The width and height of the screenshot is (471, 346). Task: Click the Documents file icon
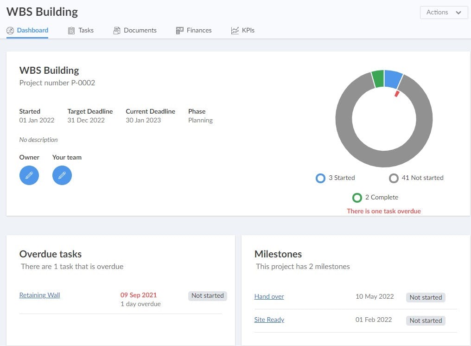(117, 31)
